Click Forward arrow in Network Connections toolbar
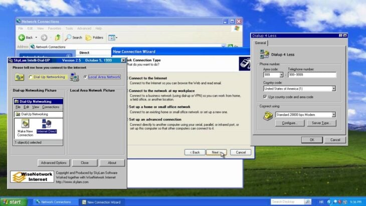366x206 pixels. (44, 37)
